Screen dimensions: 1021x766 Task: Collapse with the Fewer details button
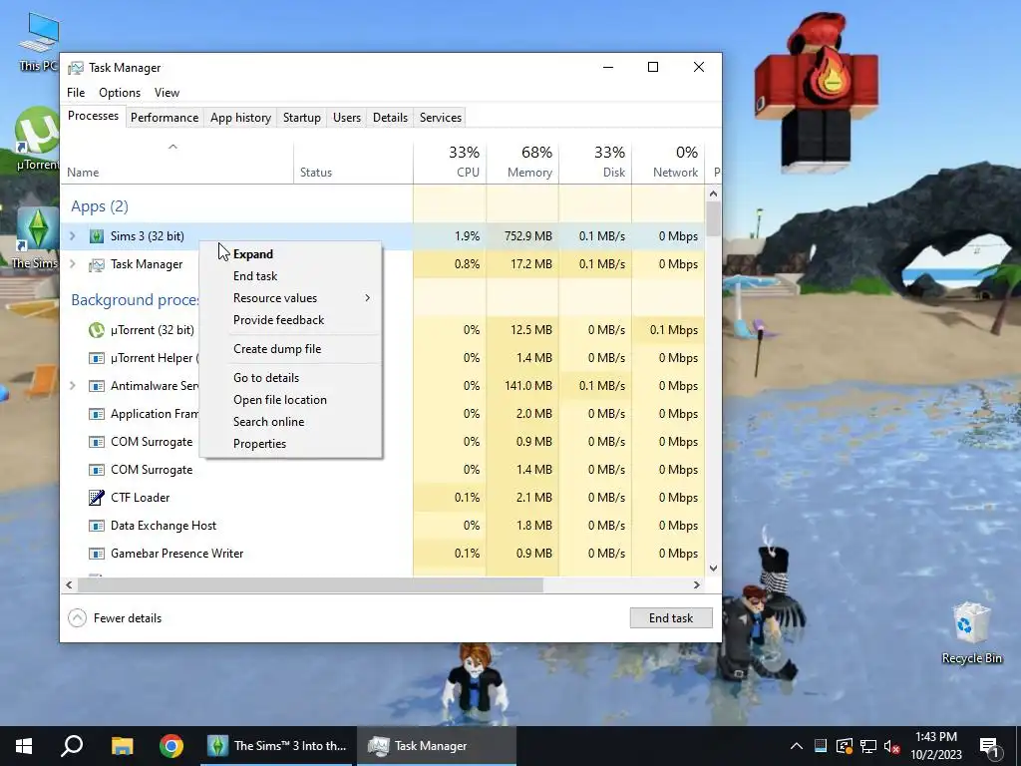tap(116, 618)
